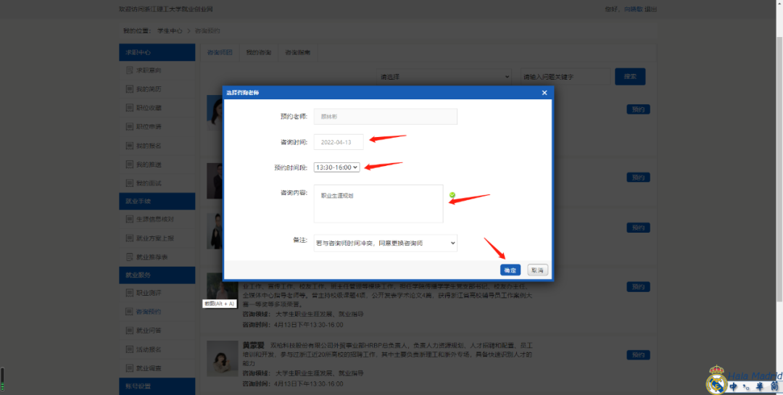Click the icon beside 咨询预约 in sidebar
The height and width of the screenshot is (395, 783).
(128, 312)
